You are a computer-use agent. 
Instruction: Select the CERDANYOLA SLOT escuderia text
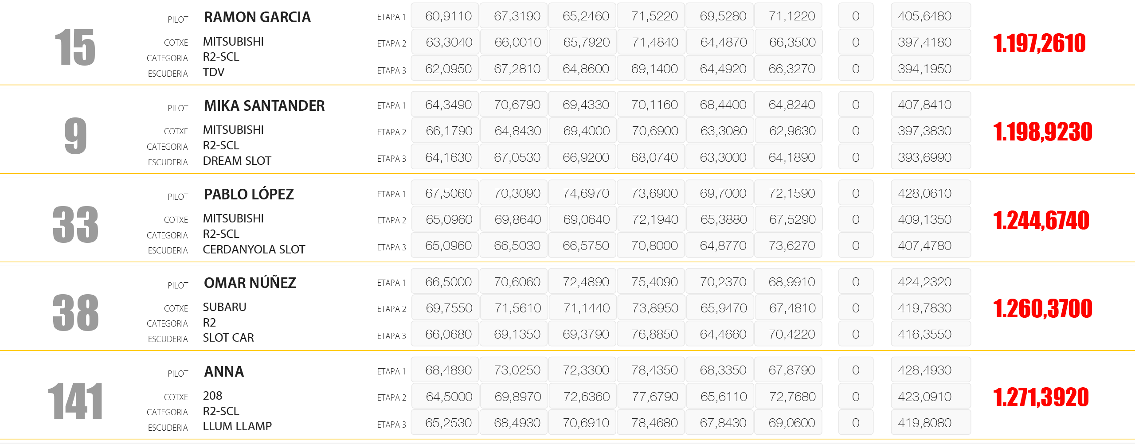coord(254,249)
